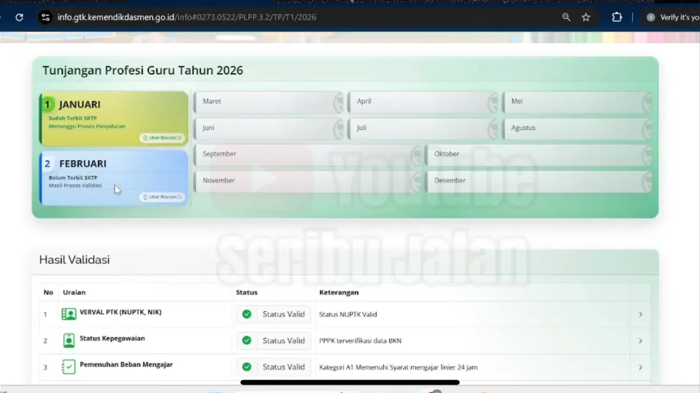Click the 'Uraian' column header

(74, 292)
